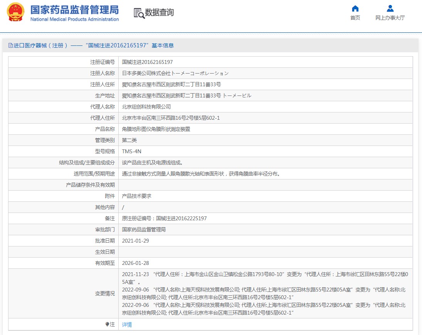Click 产品储存条件及有效期 label
Image resolution: width=422 pixels, height=335 pixels.
point(91,185)
